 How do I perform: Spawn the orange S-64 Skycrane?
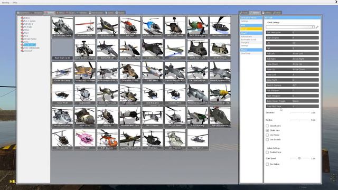[107, 139]
